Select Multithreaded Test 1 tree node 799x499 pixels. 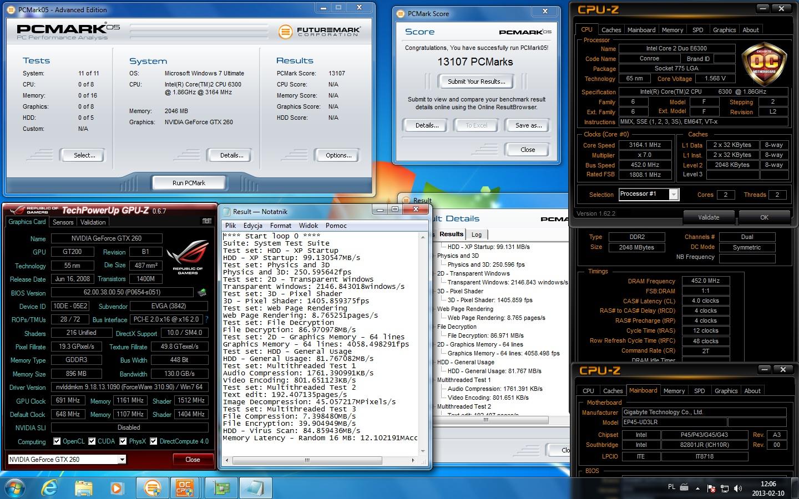tap(464, 380)
